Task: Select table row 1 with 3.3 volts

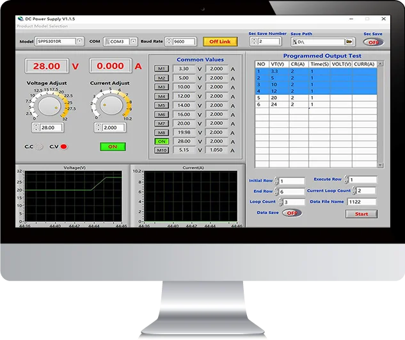Action: pyautogui.click(x=316, y=71)
